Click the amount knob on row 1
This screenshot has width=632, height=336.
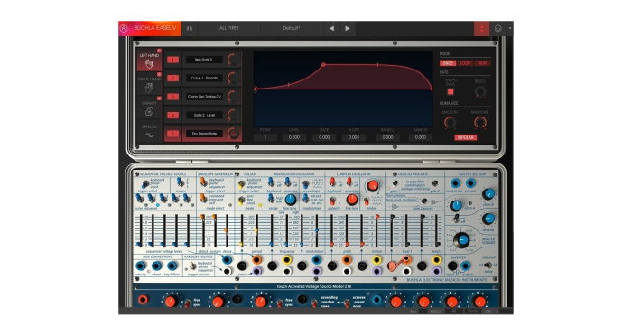[233, 60]
